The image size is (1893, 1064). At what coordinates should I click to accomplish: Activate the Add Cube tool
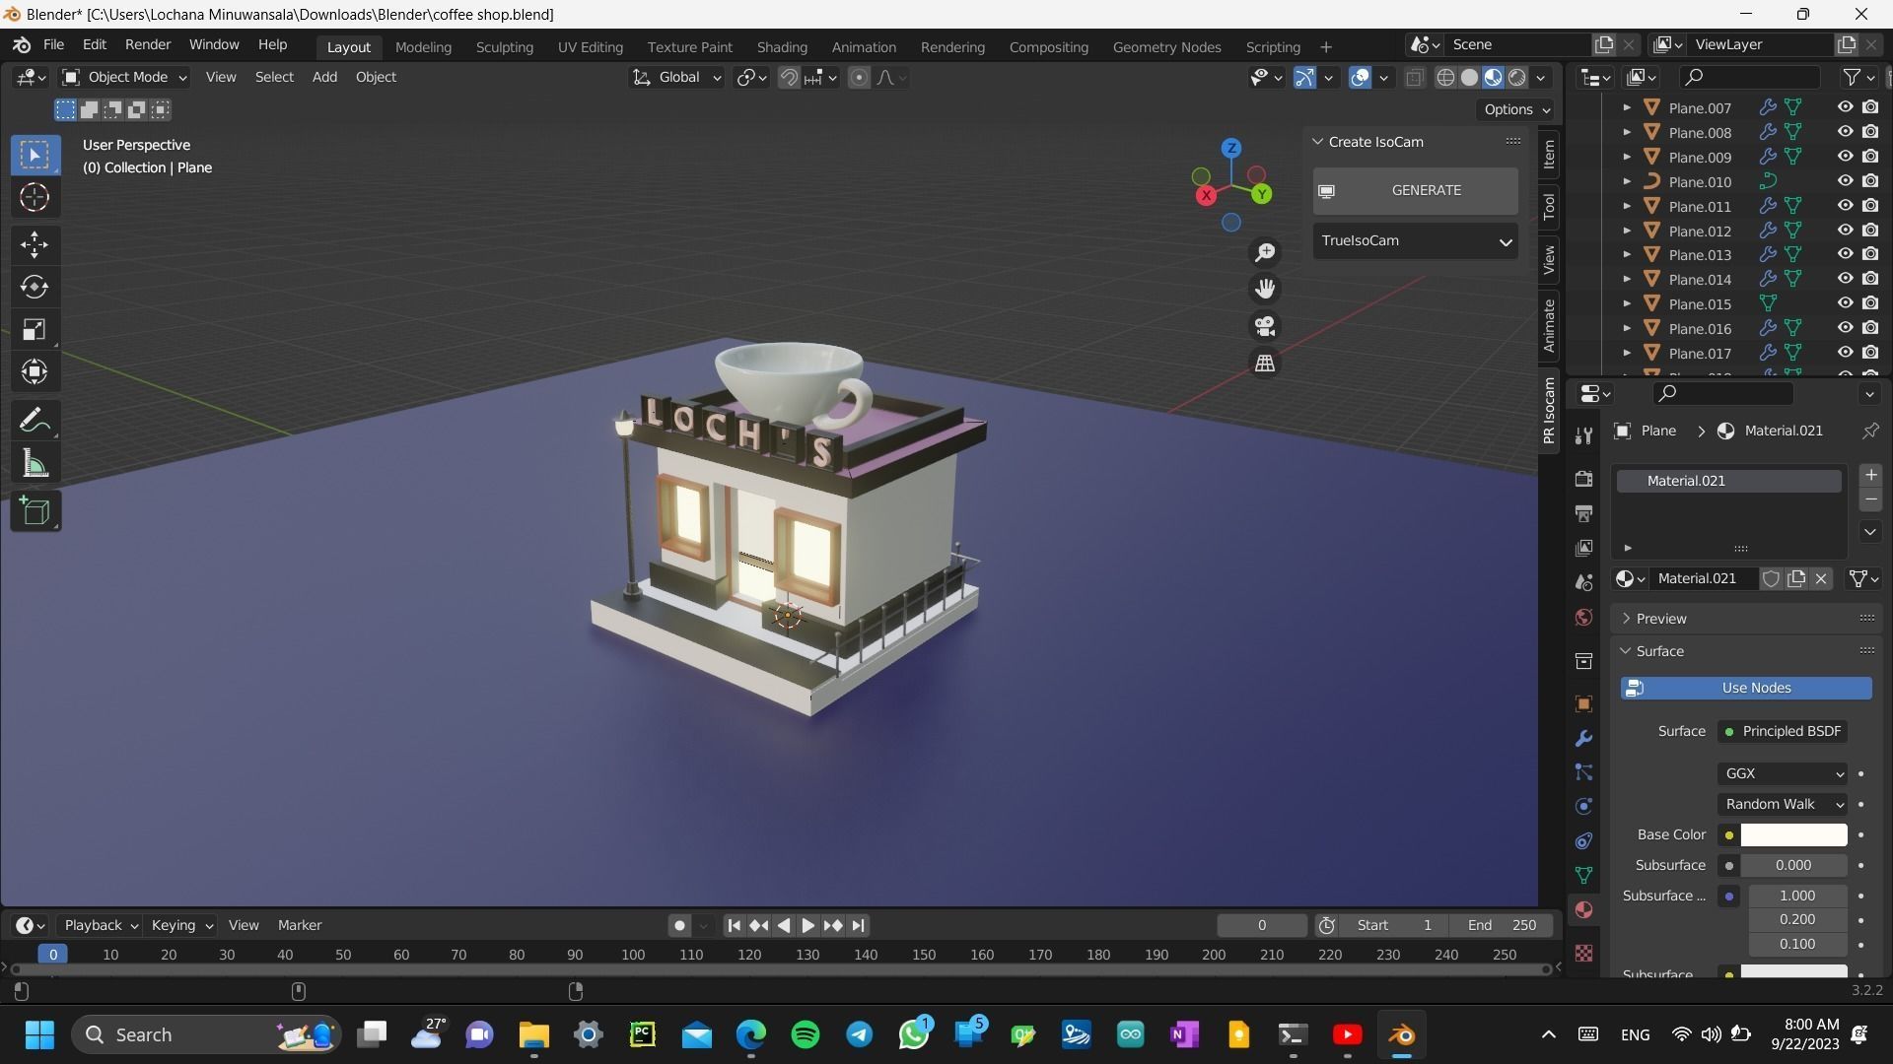click(35, 511)
